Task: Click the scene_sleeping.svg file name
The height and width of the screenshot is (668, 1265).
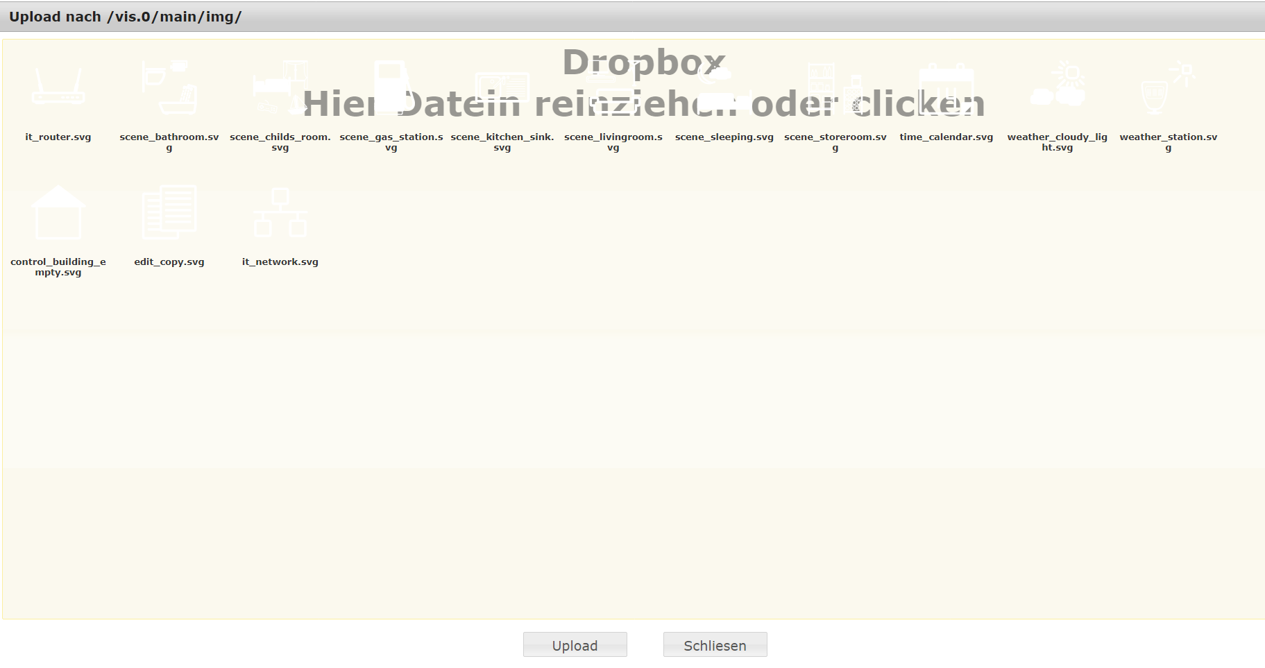Action: pos(724,137)
